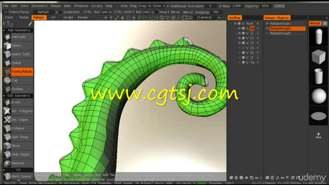This screenshot has height=185, width=329.
Task: Toggle visibility of the S layer in VoxTree
Action: coord(239,28)
